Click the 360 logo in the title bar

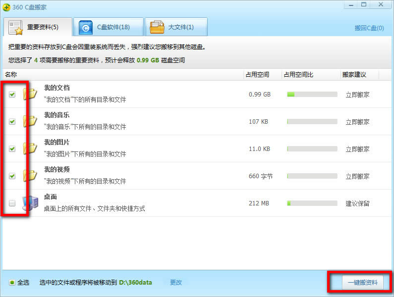(6, 6)
